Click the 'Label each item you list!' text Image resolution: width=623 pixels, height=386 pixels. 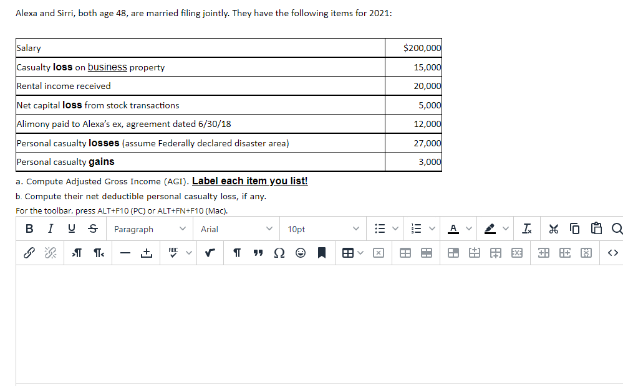coord(249,181)
